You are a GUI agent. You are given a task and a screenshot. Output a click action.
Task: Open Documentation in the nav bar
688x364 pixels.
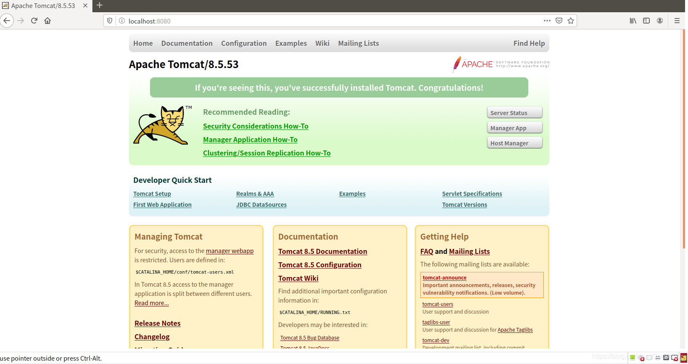click(187, 43)
